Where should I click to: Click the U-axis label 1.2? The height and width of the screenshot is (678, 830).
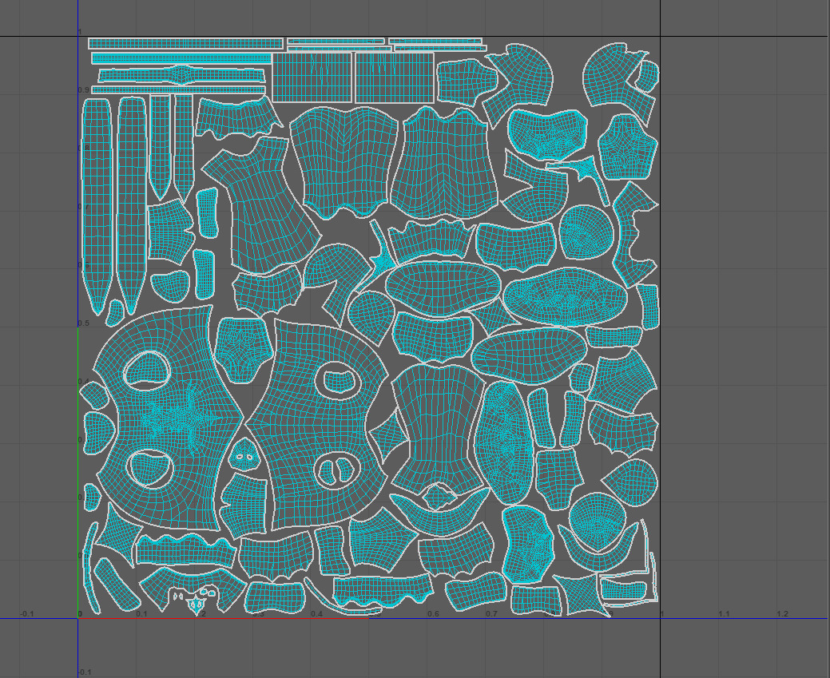click(x=782, y=614)
